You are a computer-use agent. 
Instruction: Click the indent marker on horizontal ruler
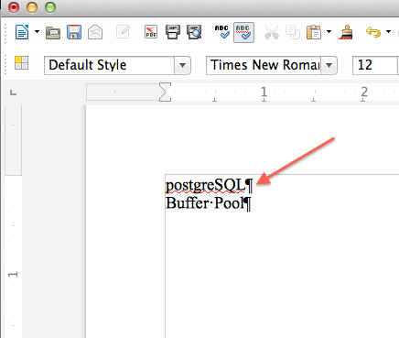click(165, 92)
